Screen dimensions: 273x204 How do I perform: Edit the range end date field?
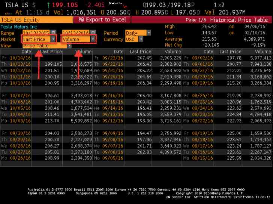[76, 33]
